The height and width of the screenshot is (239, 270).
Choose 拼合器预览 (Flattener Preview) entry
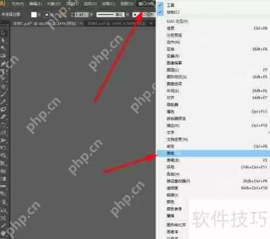(213, 119)
